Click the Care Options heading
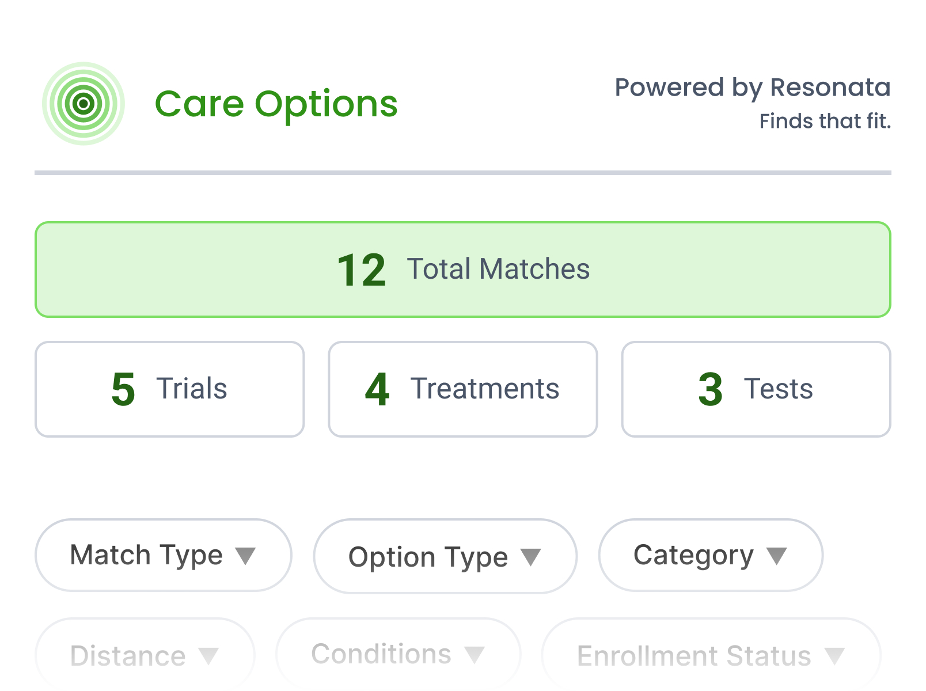This screenshot has width=926, height=691. 276,104
